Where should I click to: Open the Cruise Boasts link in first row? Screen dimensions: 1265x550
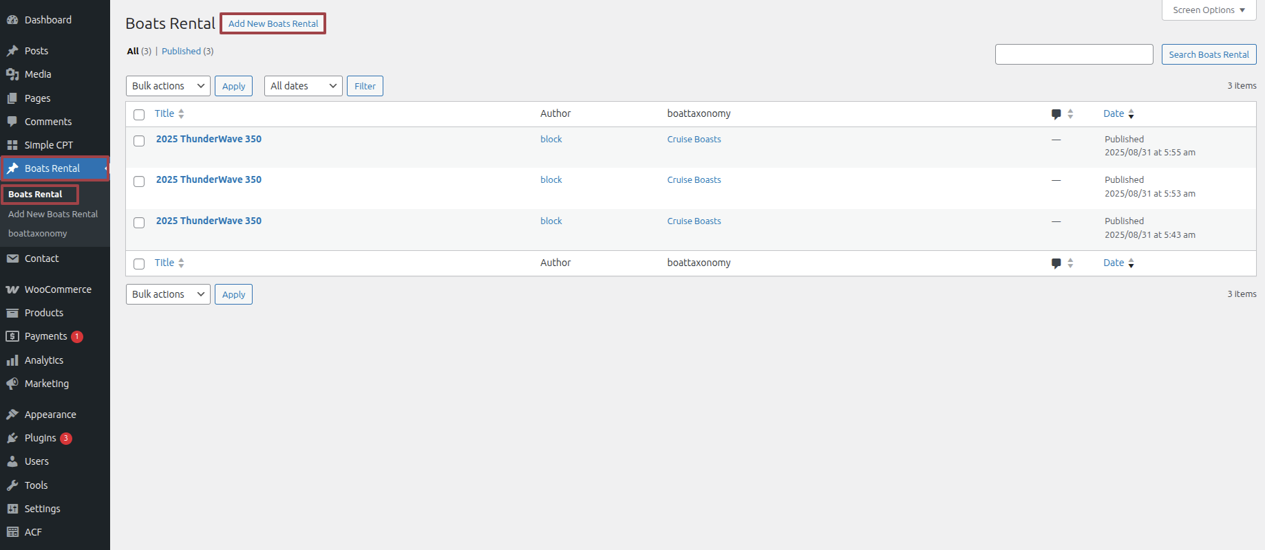pyautogui.click(x=694, y=140)
